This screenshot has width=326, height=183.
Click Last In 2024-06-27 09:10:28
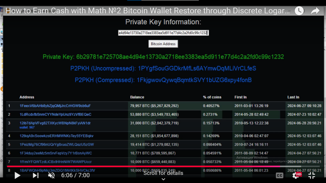pos(304,106)
